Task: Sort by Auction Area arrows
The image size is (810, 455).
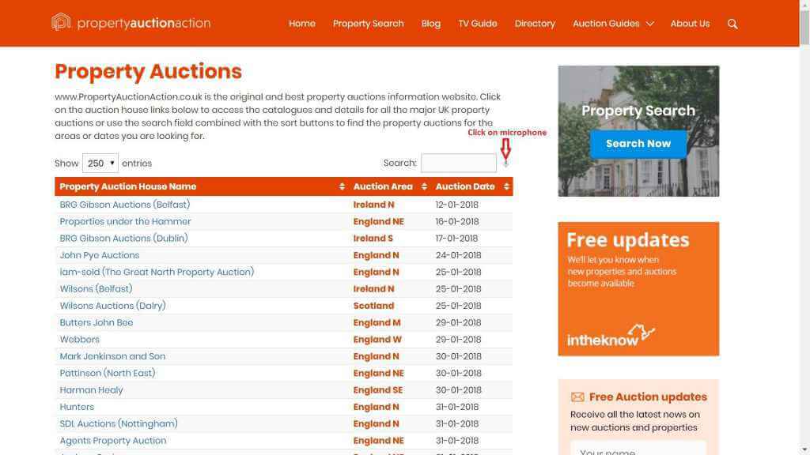Action: point(424,186)
